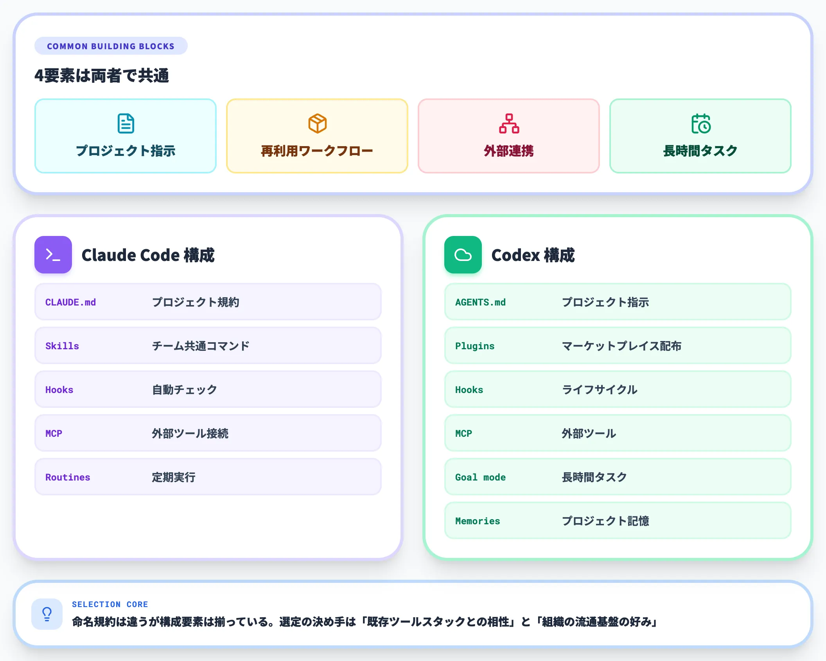Select the Hooks label in Codex panel
Viewport: 826px width, 661px height.
point(469,390)
